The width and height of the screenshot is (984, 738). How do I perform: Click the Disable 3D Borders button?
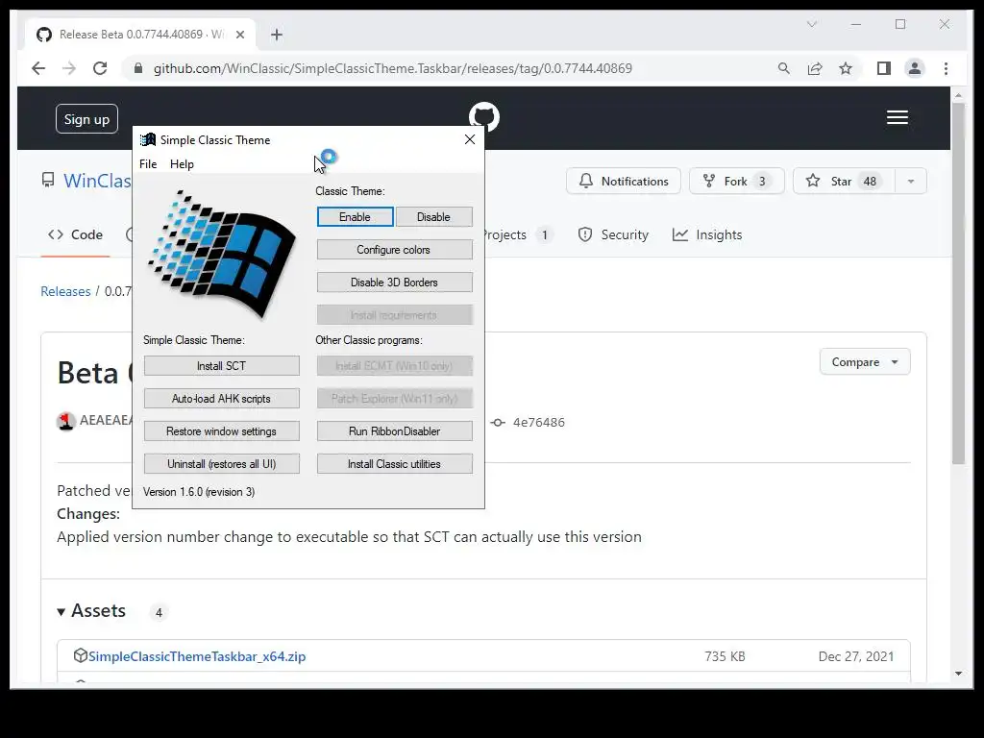pyautogui.click(x=394, y=282)
